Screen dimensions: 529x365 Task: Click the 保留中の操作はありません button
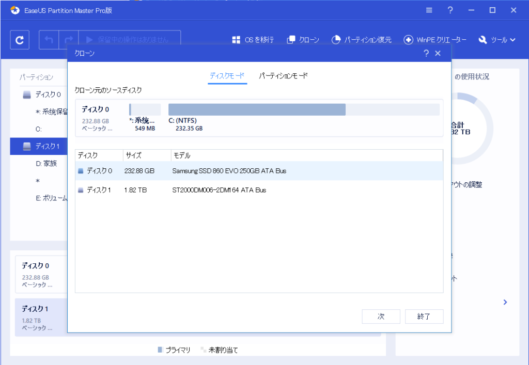click(x=130, y=40)
